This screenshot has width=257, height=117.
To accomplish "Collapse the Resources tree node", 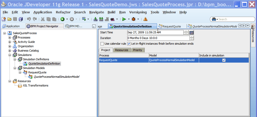I will tap(10, 81).
